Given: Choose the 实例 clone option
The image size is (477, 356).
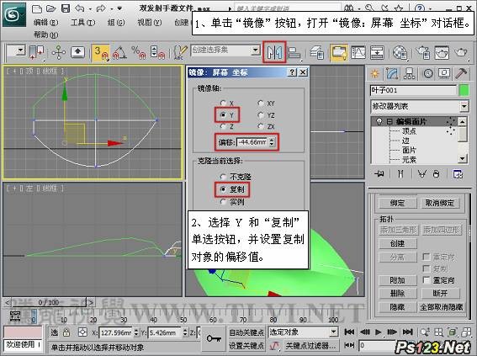Looking at the screenshot, I should tap(223, 202).
